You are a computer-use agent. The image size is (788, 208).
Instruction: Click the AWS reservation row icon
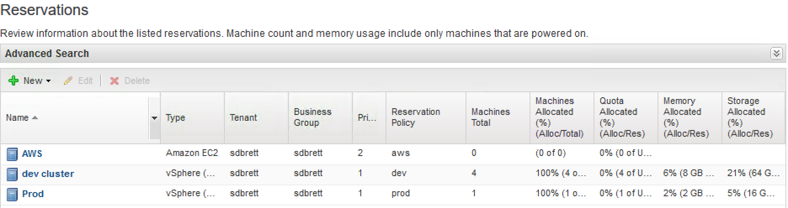pyautogui.click(x=12, y=154)
